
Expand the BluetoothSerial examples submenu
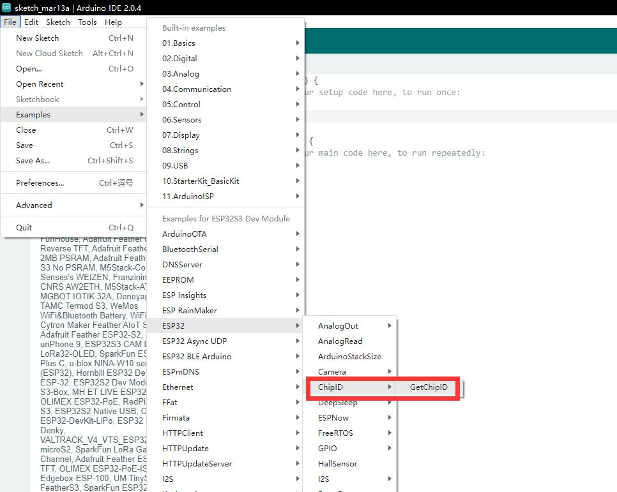(190, 250)
